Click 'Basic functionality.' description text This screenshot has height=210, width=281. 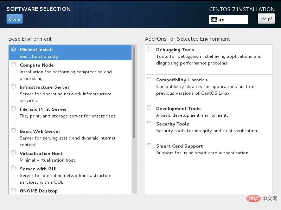coord(39,56)
